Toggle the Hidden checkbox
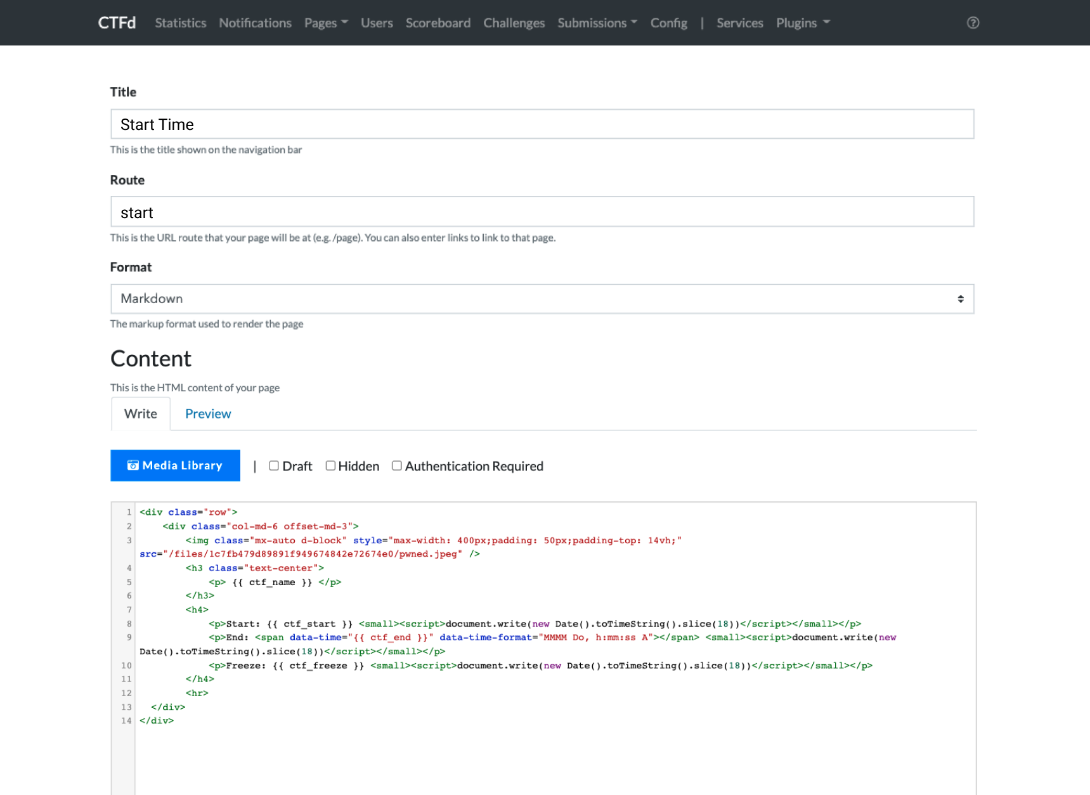 [330, 466]
